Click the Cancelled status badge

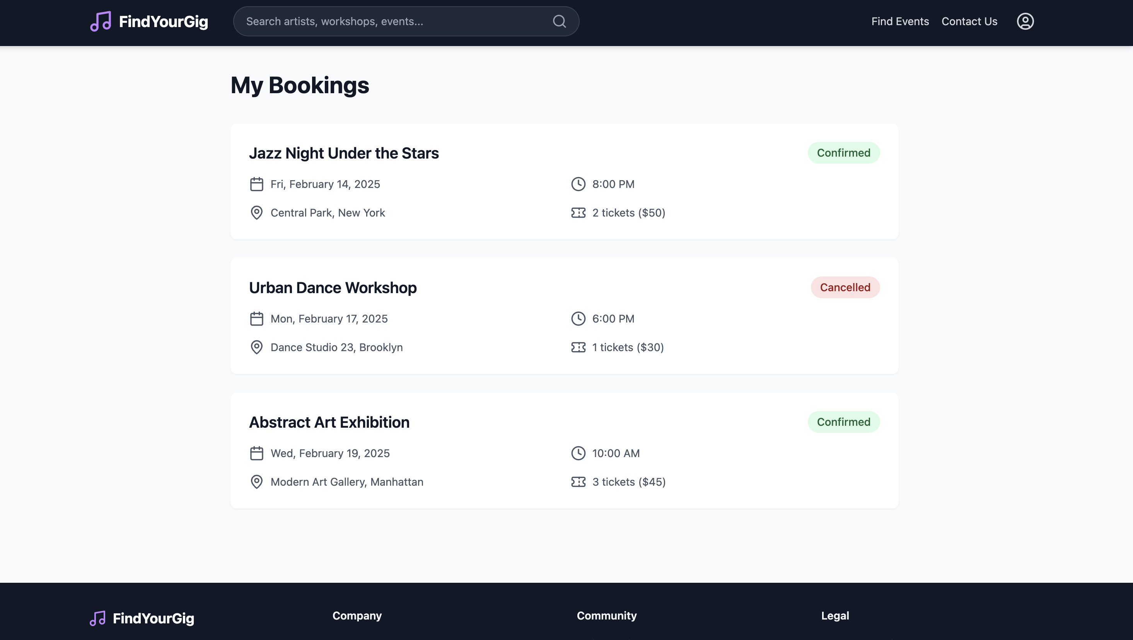[845, 288]
